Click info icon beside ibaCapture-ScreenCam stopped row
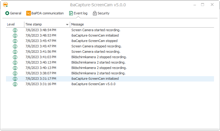220x131 pixels. point(15,41)
